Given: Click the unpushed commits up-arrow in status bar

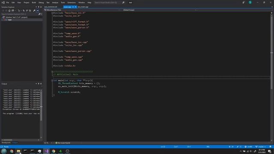Looking at the screenshot, I should [x=231, y=147].
